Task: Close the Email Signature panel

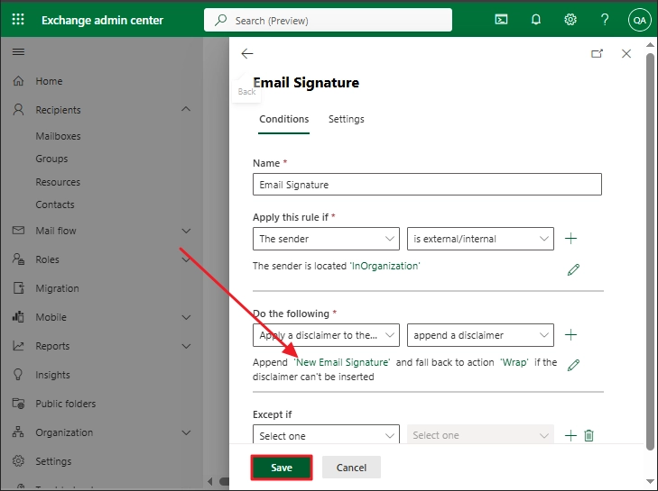Action: click(626, 54)
